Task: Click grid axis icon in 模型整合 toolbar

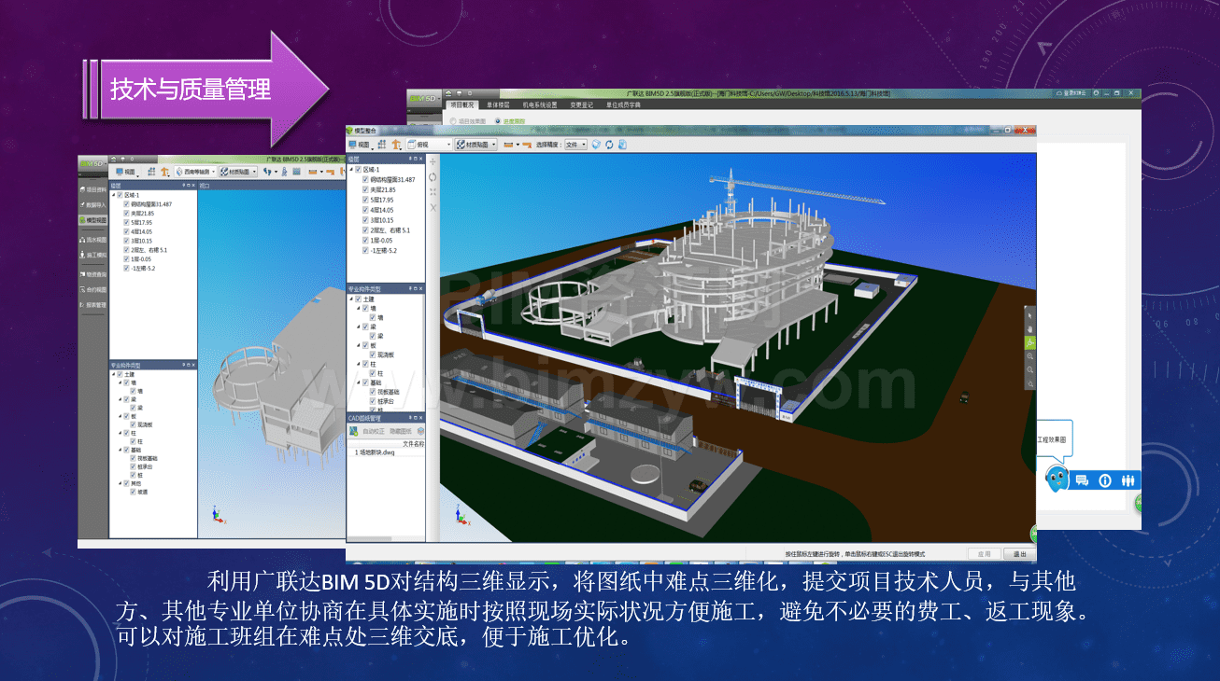Action: click(381, 145)
